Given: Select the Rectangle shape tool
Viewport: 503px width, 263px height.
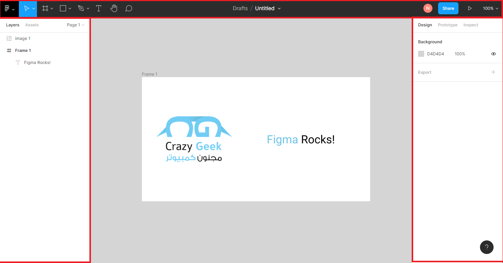Looking at the screenshot, I should pyautogui.click(x=62, y=8).
